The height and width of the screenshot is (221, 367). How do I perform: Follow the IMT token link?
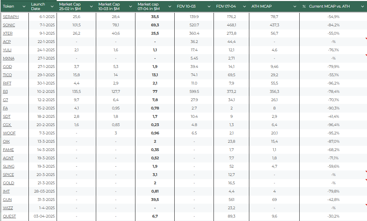(6, 191)
